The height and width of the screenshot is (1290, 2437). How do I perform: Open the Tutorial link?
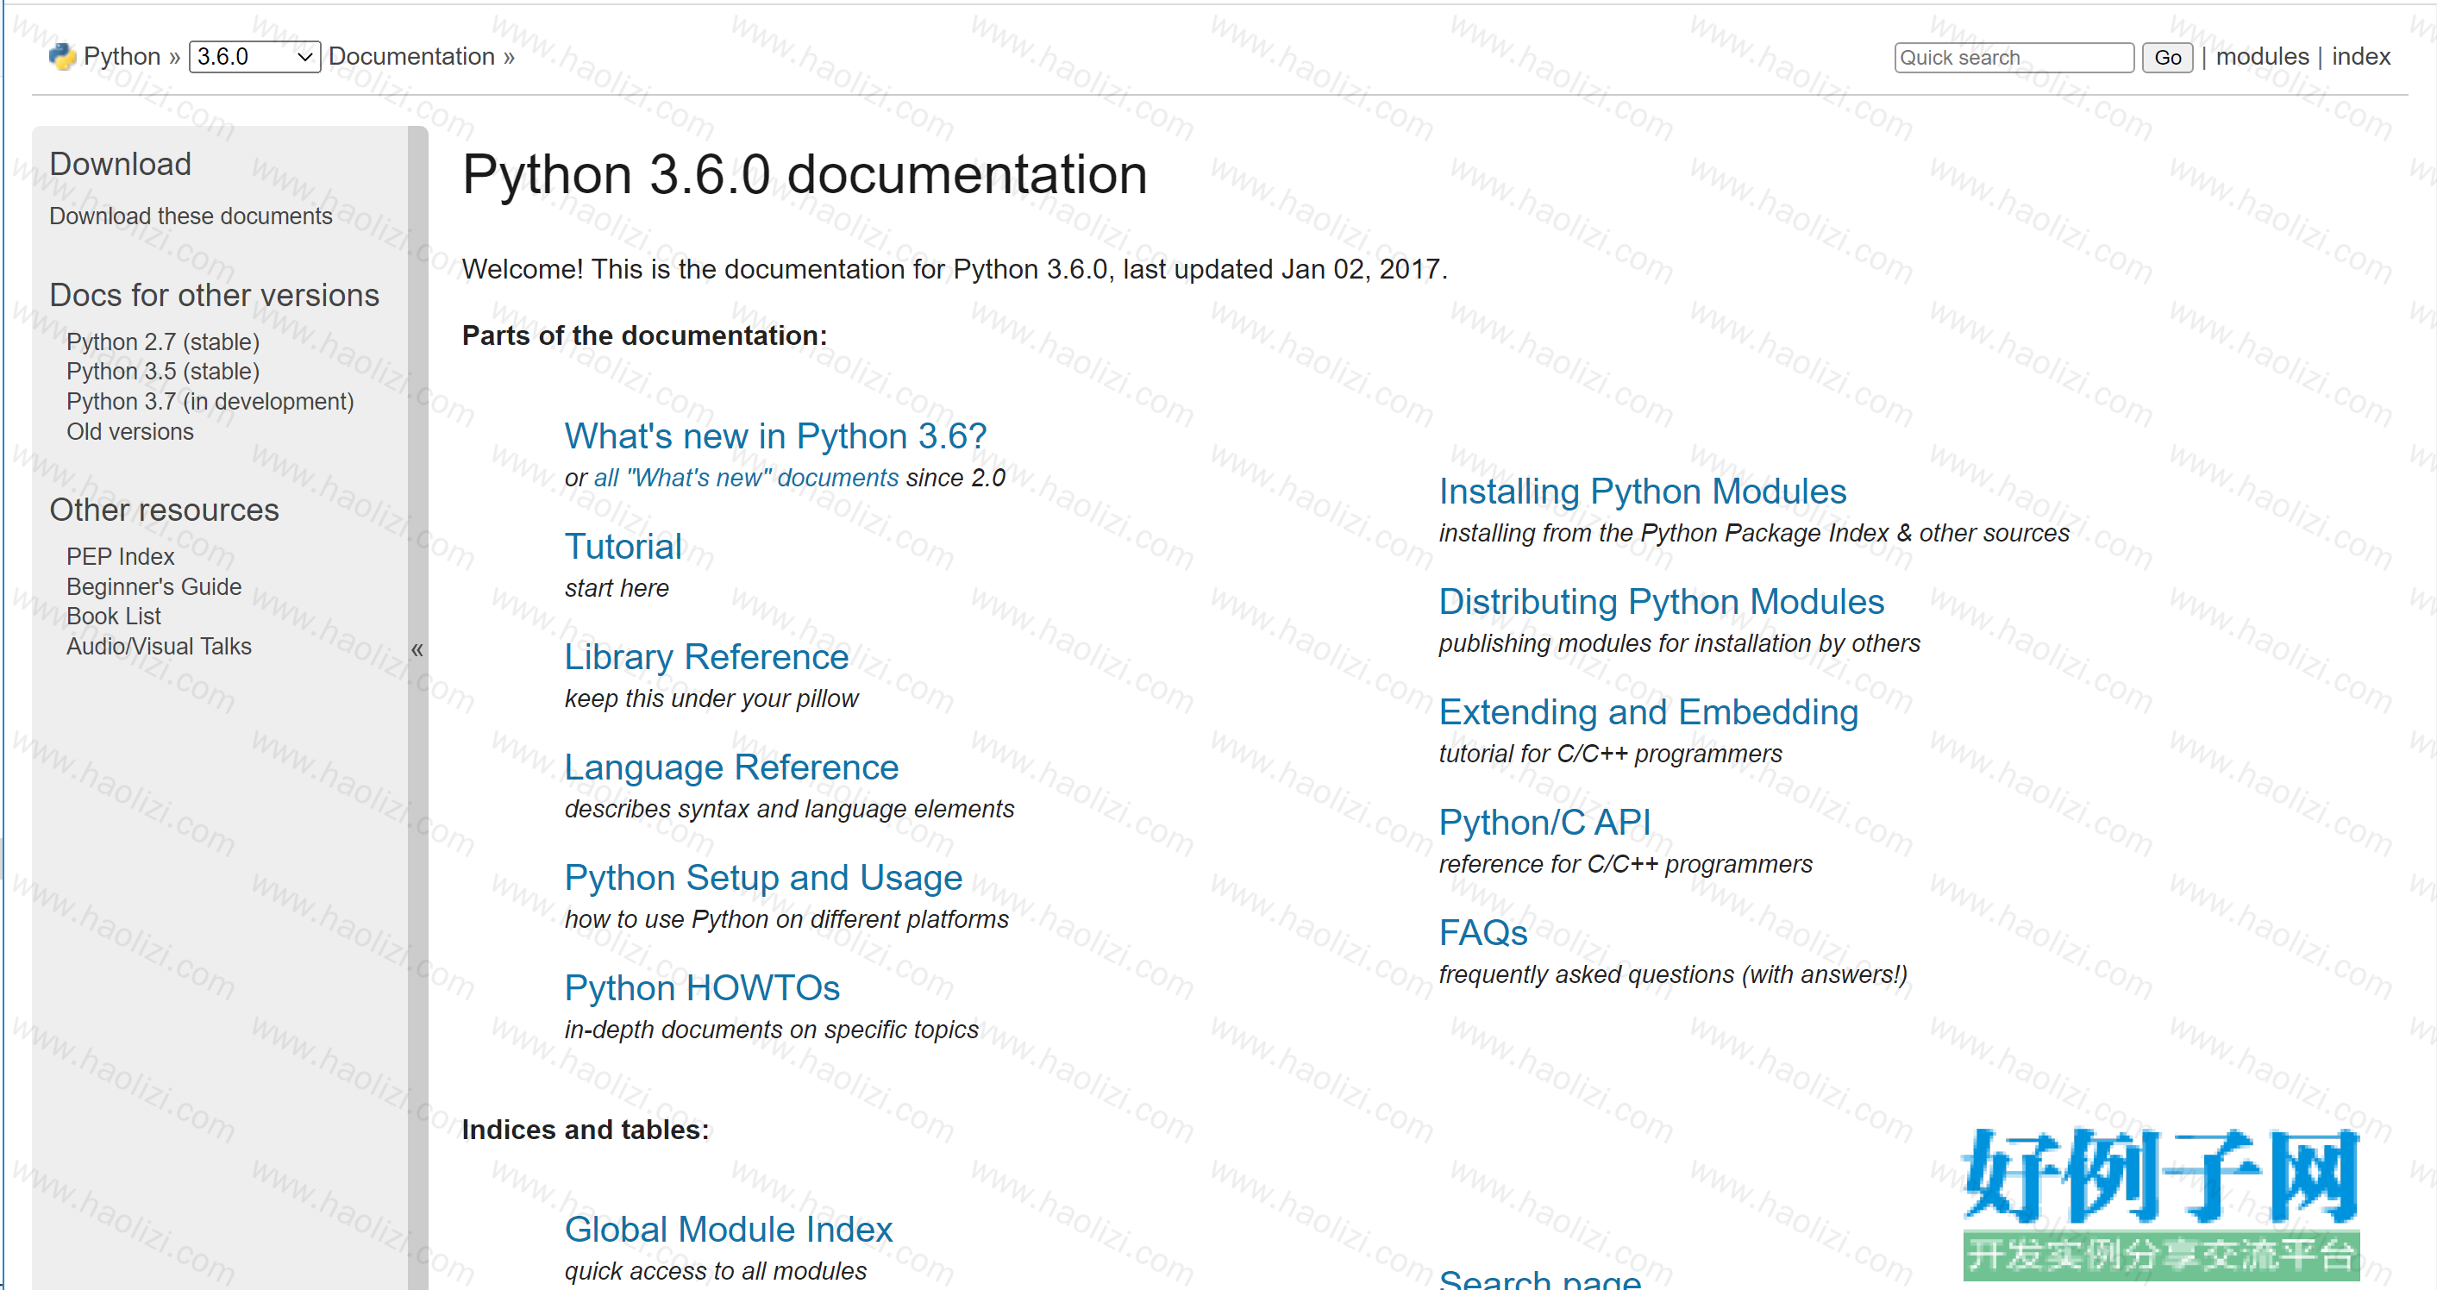coord(623,547)
